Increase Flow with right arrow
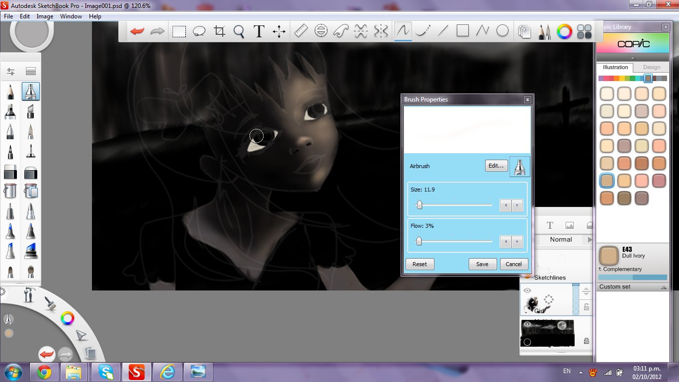This screenshot has height=382, width=679. pyautogui.click(x=517, y=242)
